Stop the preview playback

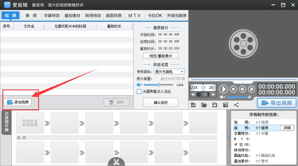(x=233, y=89)
